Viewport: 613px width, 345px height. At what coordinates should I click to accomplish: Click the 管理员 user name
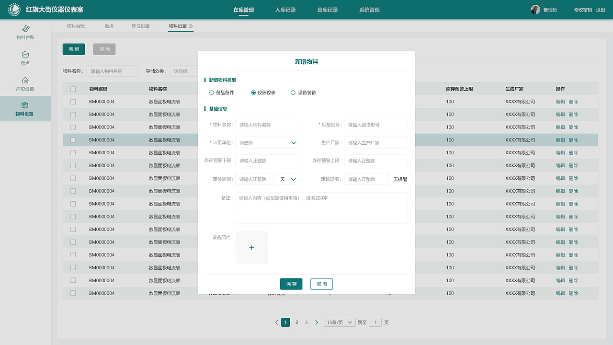[550, 10]
